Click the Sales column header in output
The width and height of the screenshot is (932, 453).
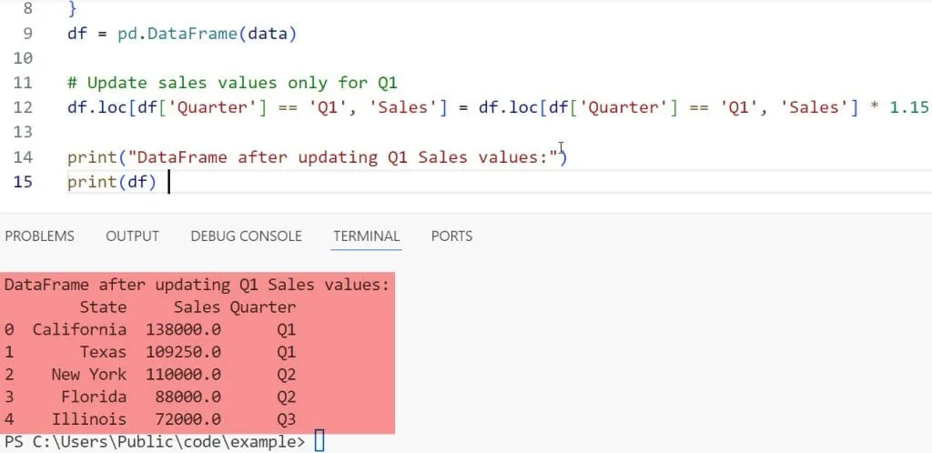[197, 307]
